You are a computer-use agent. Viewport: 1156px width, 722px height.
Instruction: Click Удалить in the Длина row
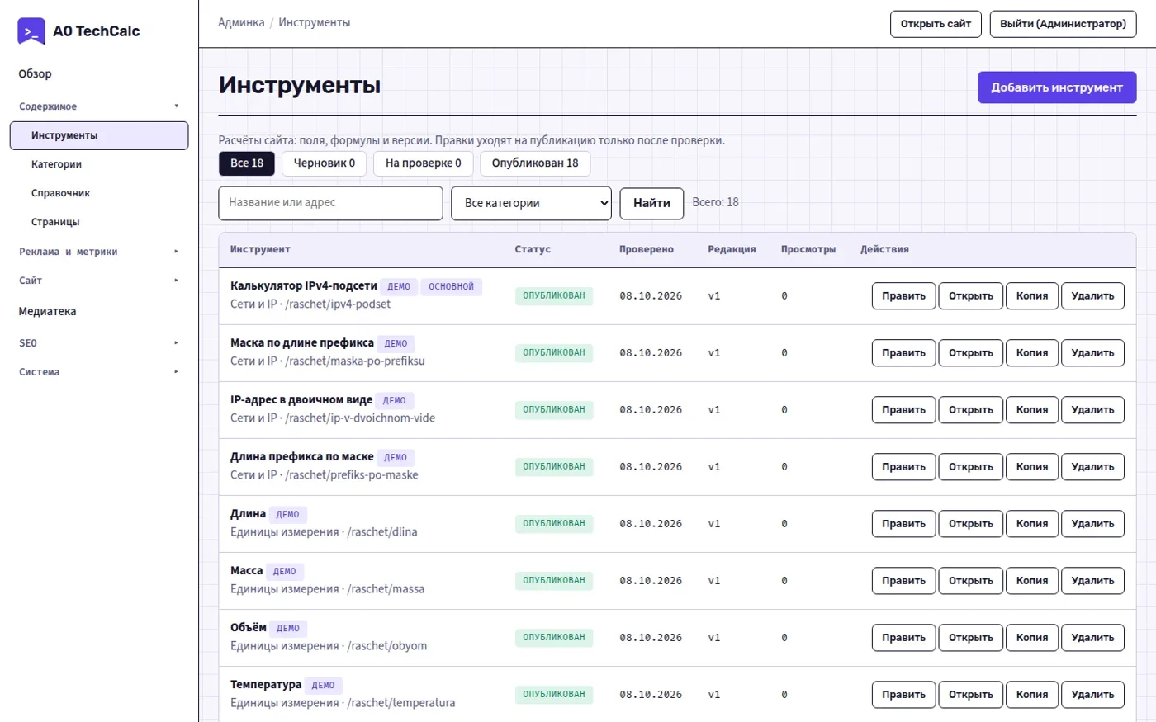(x=1092, y=524)
